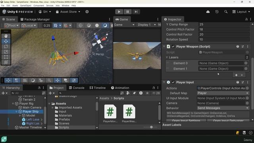Click the Assets breadcrumb link
Viewport: 254px width, 143px height.
coord(104,98)
